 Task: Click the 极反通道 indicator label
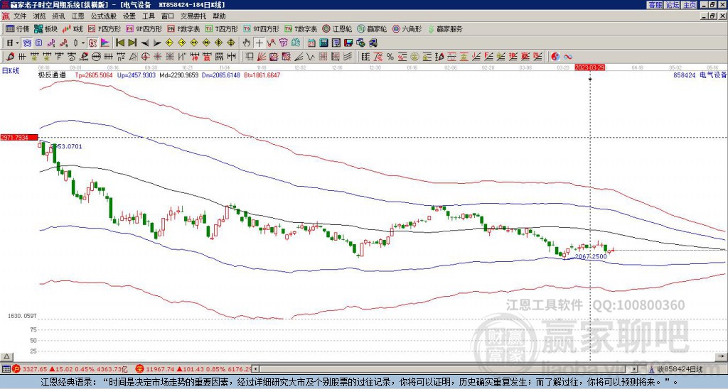[x=51, y=75]
